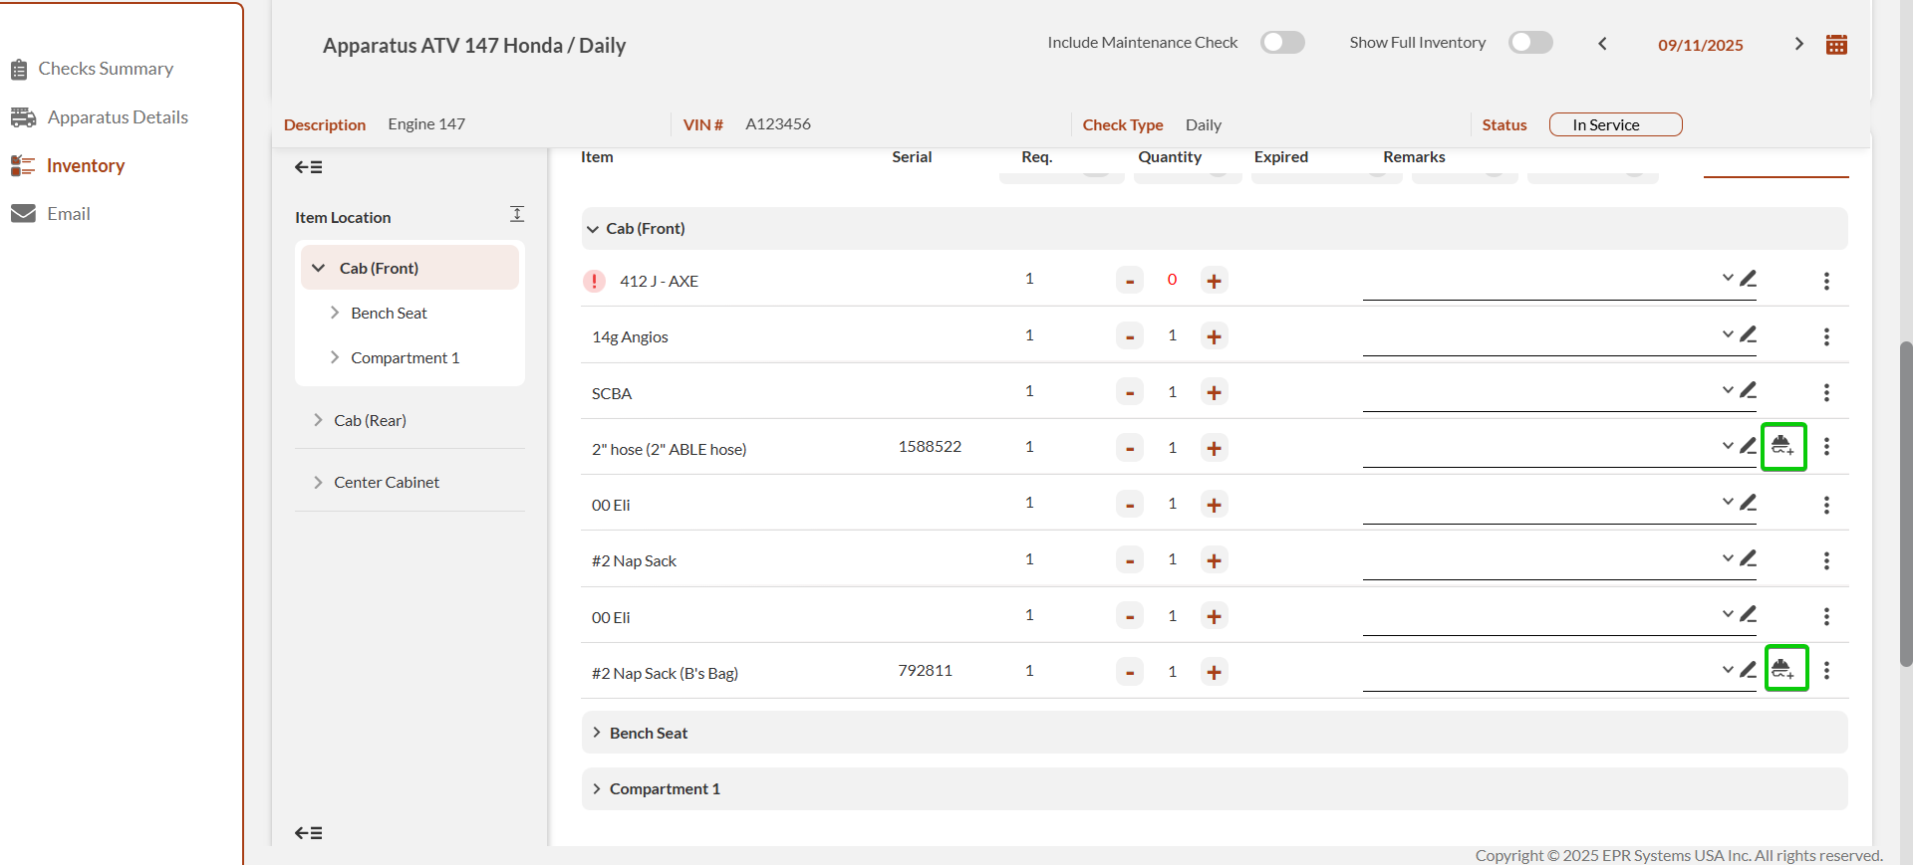1913x865 pixels.
Task: Click the In Service status button
Action: (x=1615, y=125)
